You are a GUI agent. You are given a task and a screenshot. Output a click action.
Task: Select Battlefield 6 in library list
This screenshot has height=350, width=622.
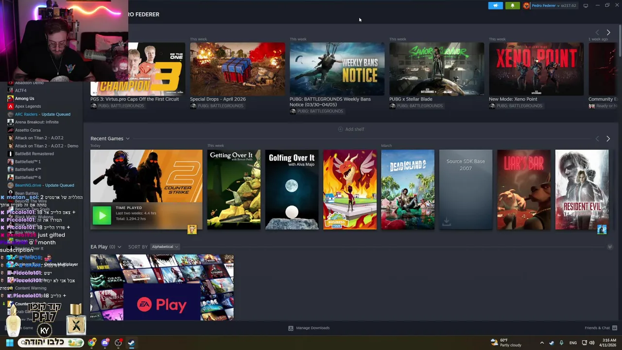(28, 177)
